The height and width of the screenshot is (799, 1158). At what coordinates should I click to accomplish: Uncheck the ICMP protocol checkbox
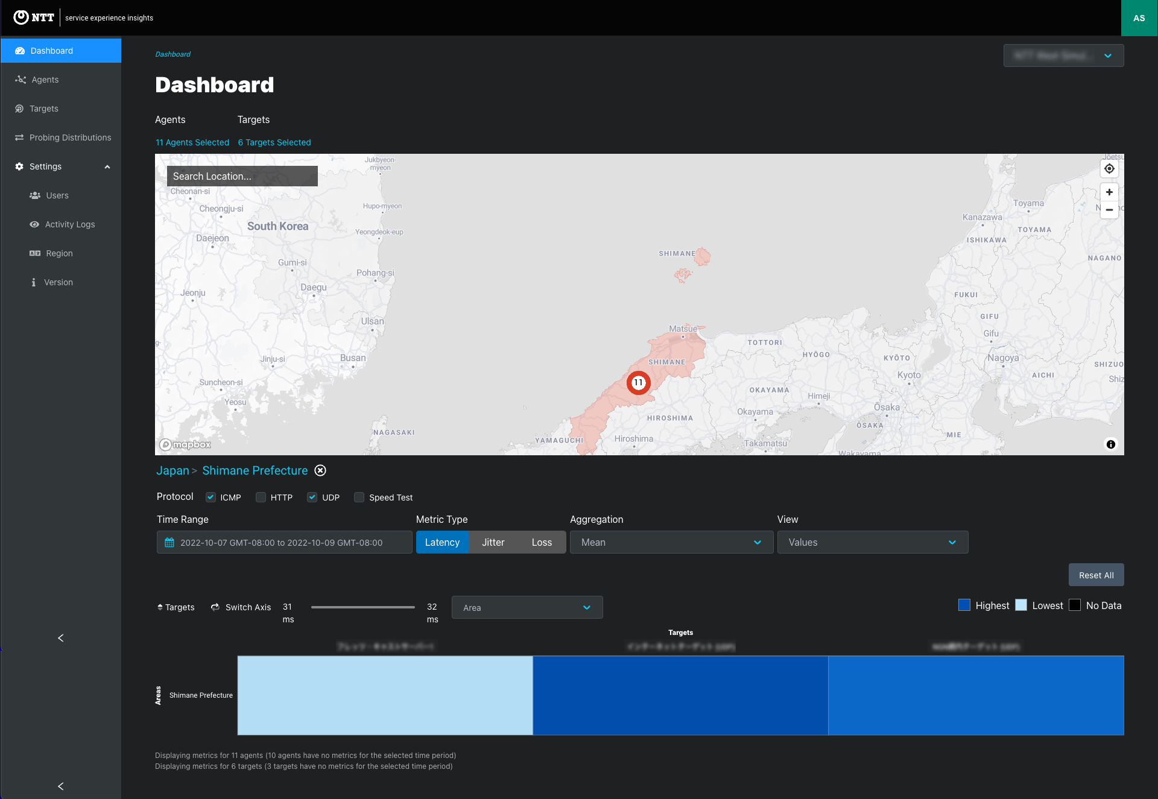(210, 497)
